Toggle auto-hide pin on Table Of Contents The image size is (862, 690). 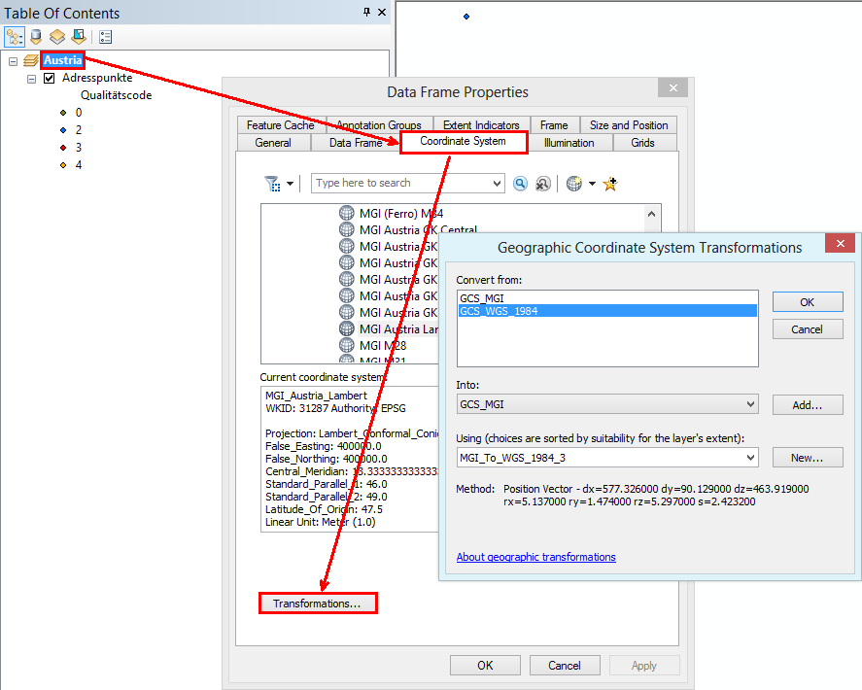coord(365,12)
